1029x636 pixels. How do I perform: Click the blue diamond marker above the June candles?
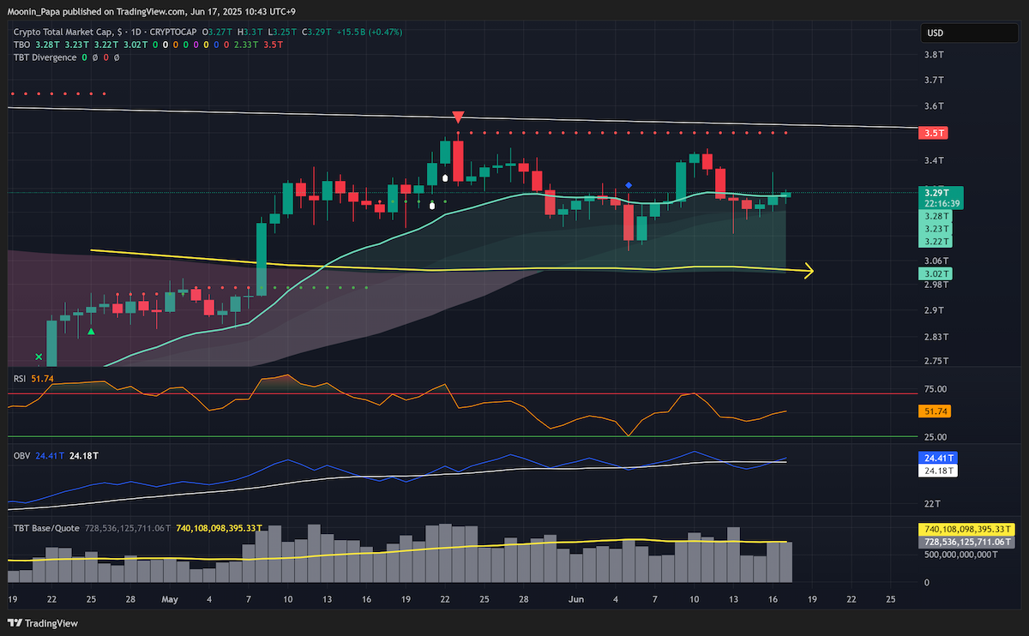tap(629, 185)
